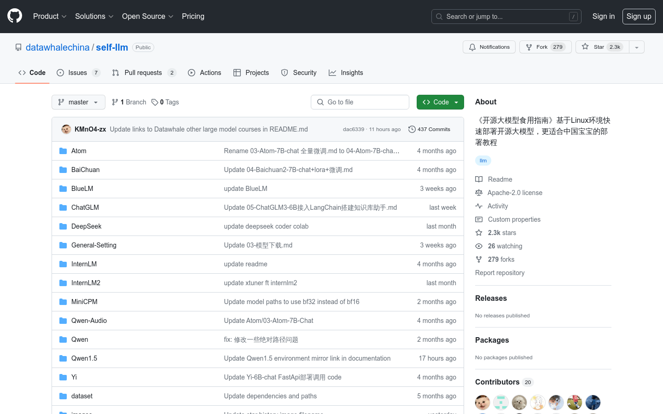
Task: Expand the green Code dropdown
Action: 440,102
